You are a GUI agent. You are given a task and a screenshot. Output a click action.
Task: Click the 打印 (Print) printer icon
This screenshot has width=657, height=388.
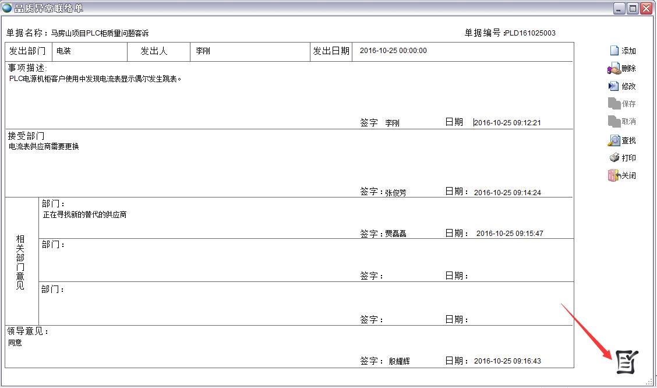coord(614,158)
